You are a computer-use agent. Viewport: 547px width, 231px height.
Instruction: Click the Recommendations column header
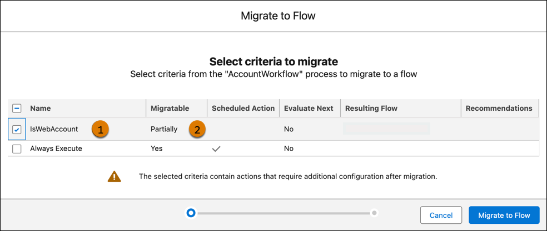(499, 109)
